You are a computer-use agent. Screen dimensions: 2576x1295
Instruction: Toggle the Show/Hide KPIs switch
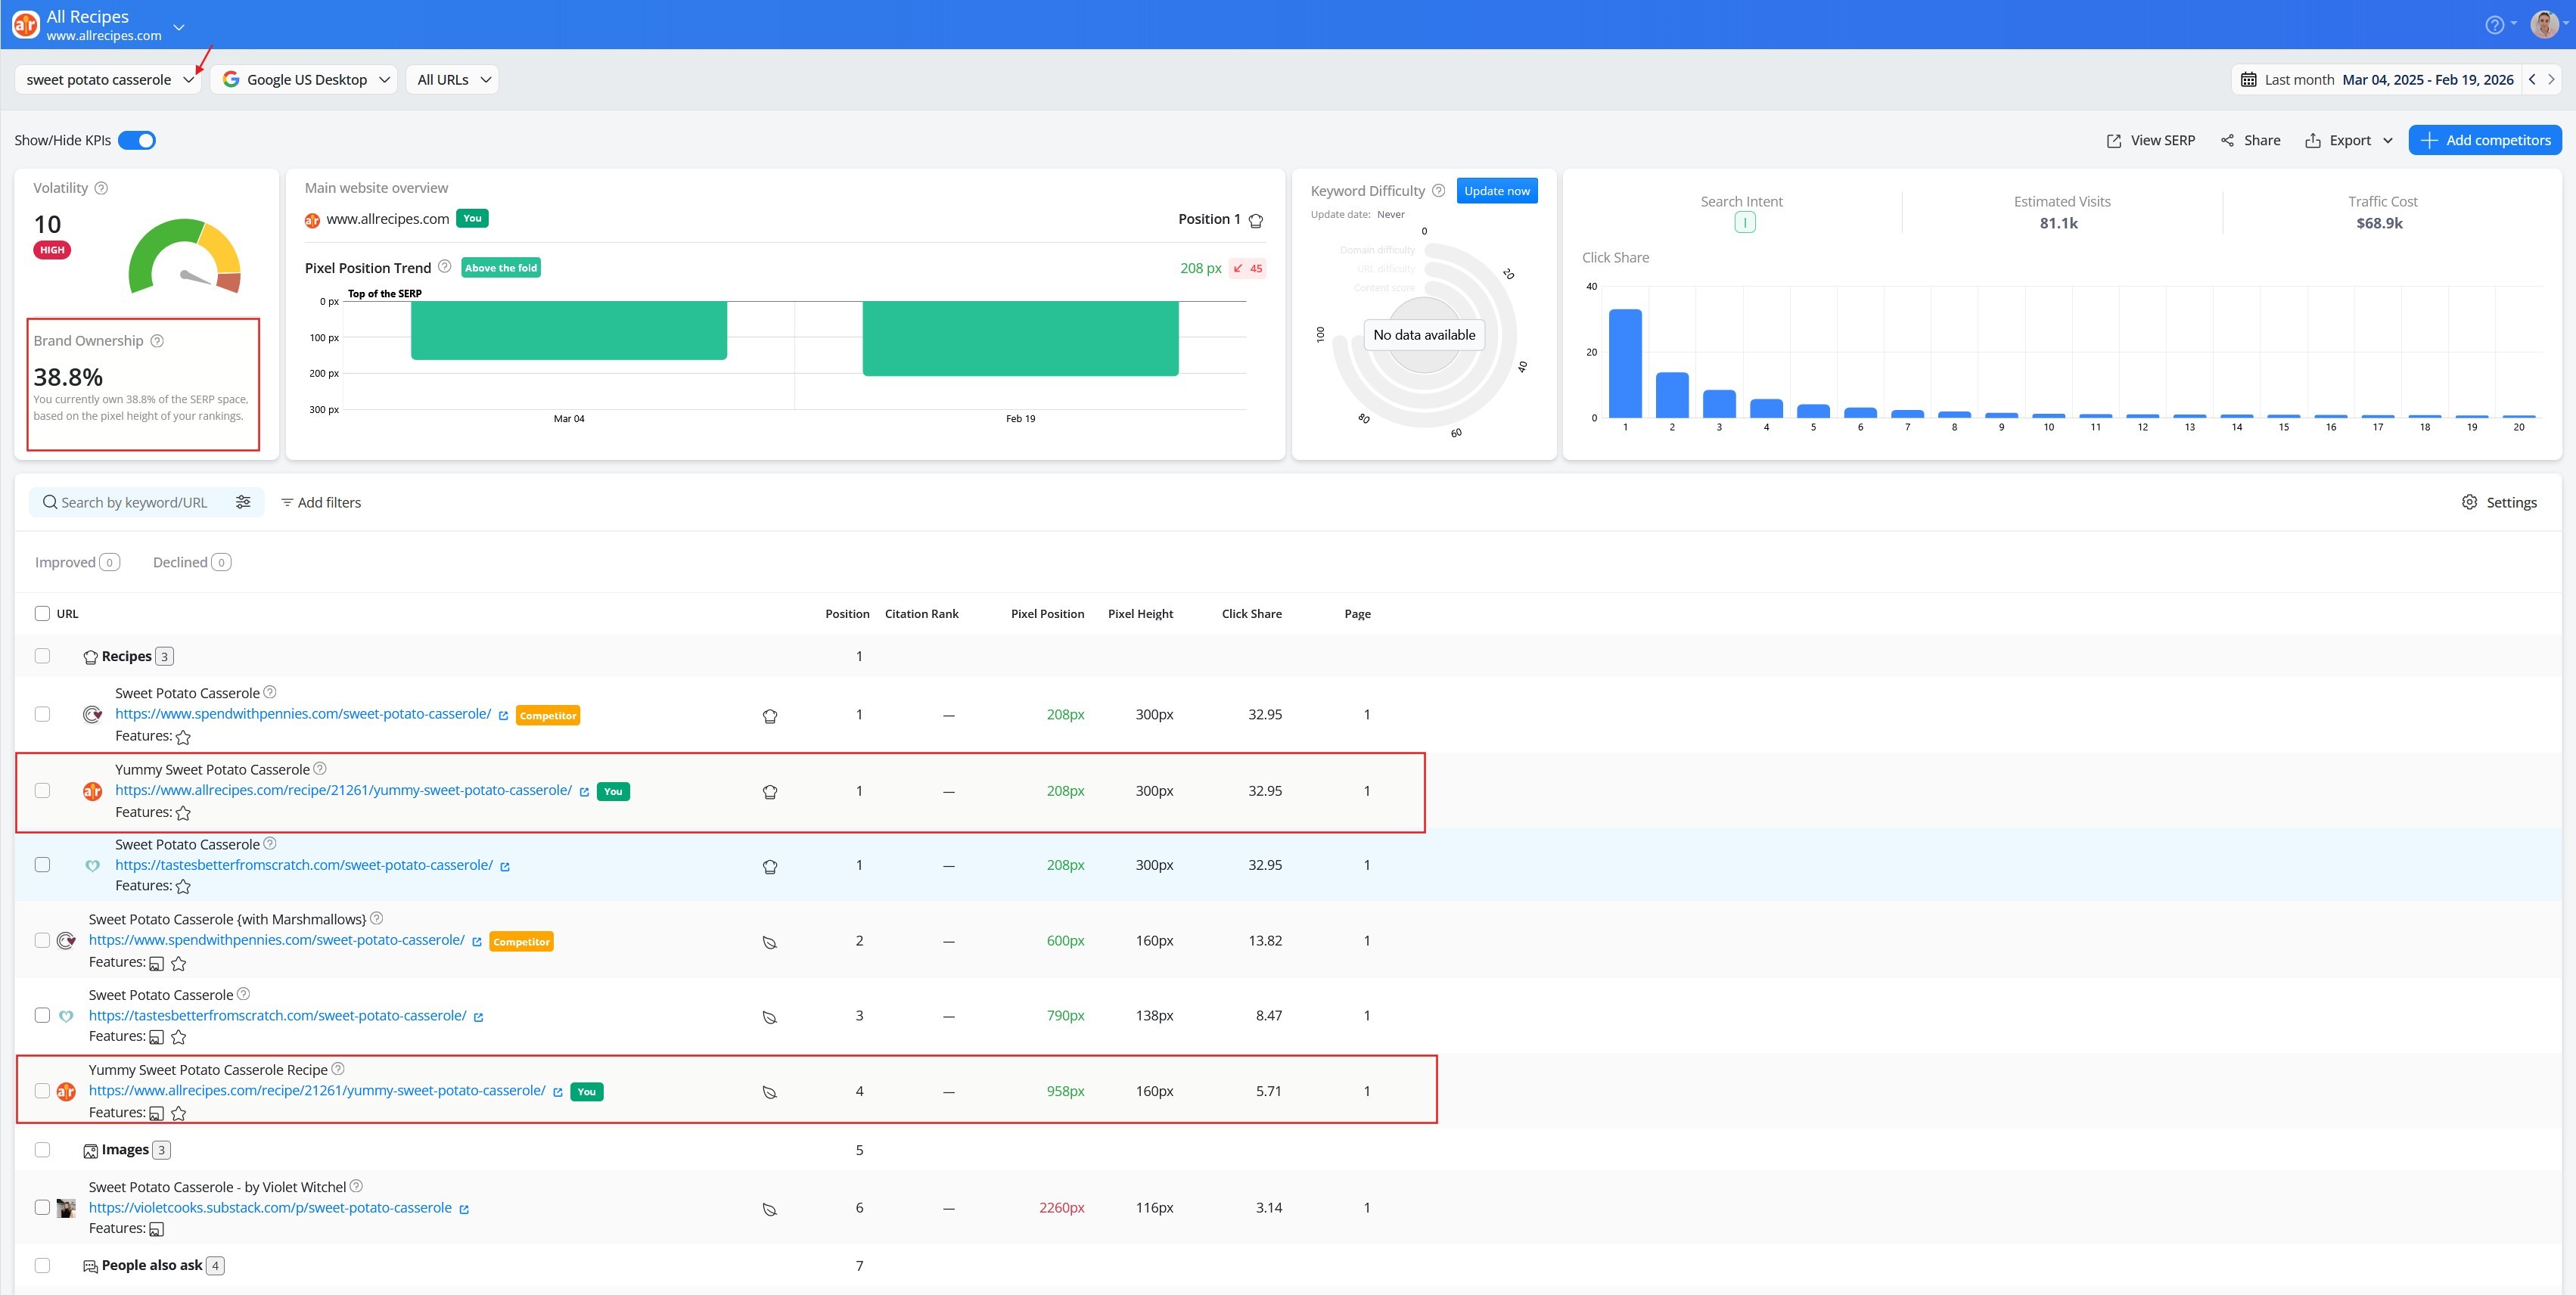click(137, 140)
